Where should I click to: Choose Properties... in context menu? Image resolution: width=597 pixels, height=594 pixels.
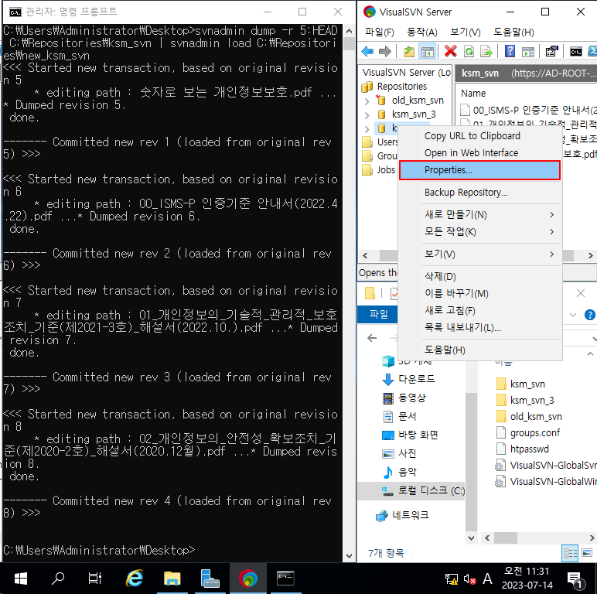[x=479, y=170]
